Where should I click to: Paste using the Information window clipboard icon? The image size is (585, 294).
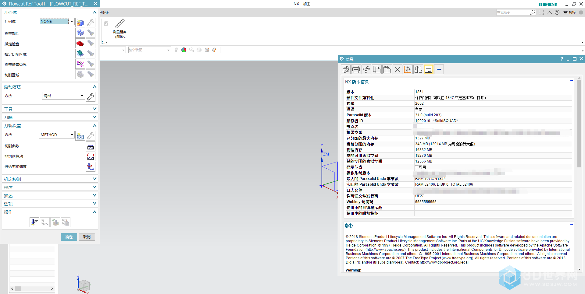point(387,69)
